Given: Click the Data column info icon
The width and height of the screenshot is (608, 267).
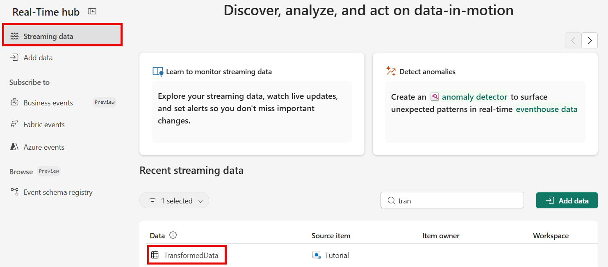Looking at the screenshot, I should coord(173,235).
